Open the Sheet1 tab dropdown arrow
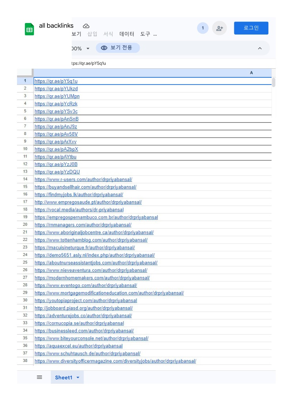 (78, 377)
